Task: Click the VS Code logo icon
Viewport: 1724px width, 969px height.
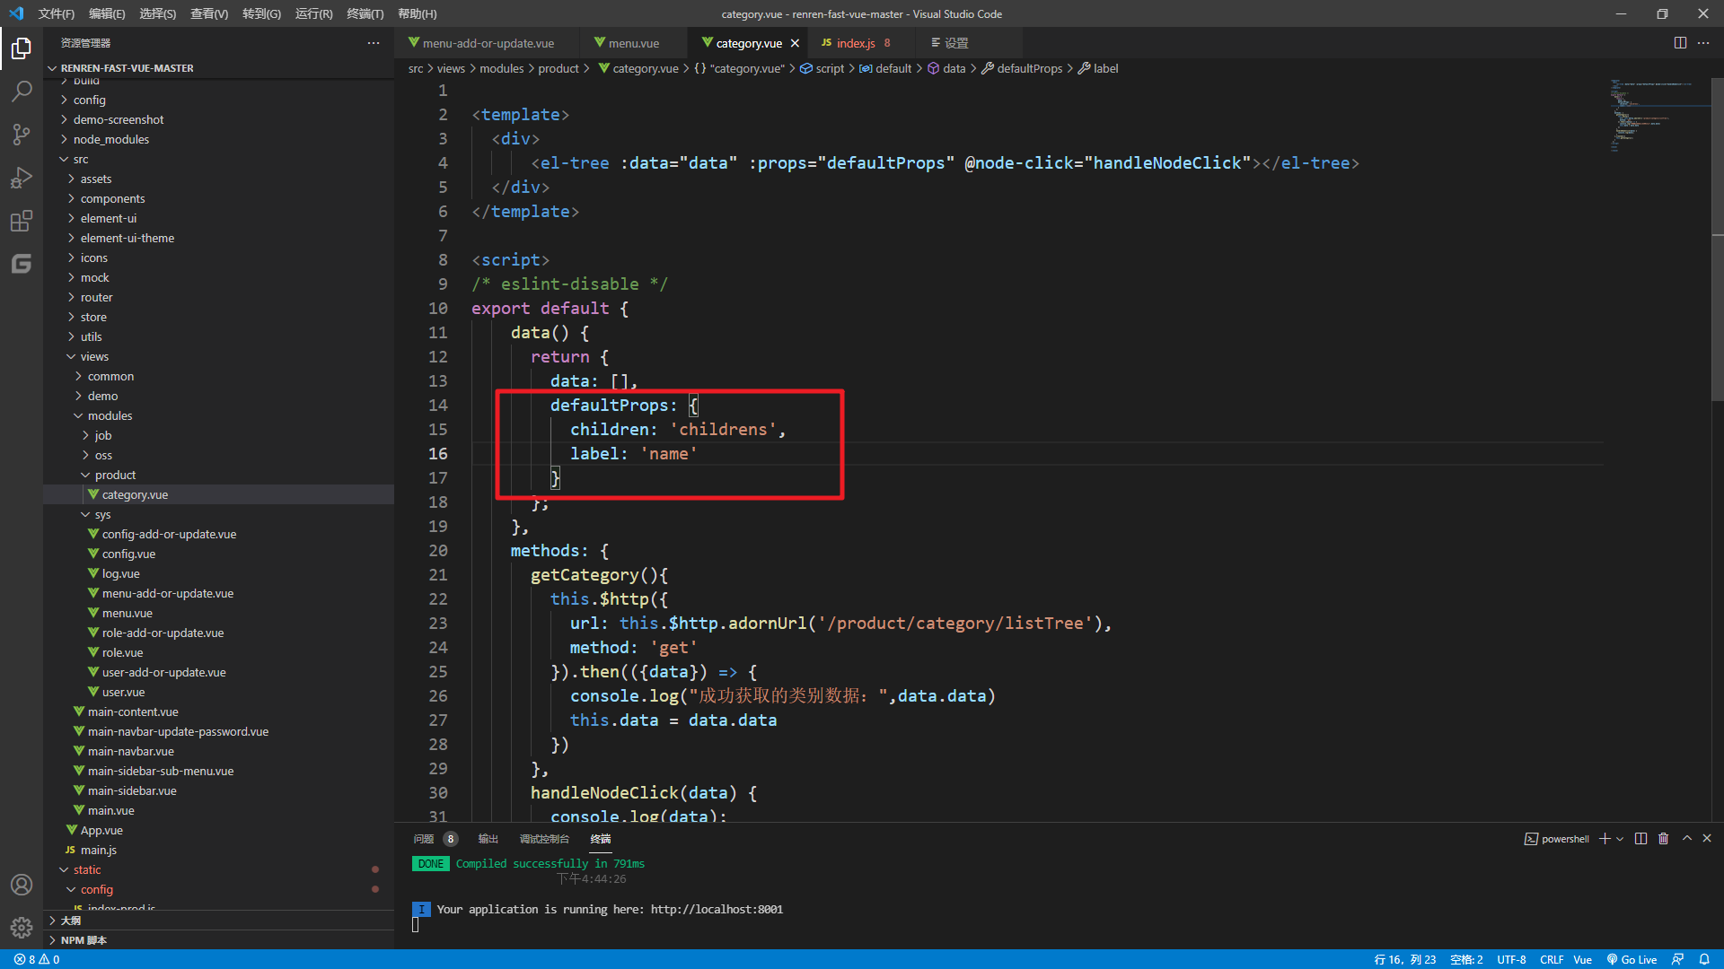Action: pyautogui.click(x=16, y=13)
